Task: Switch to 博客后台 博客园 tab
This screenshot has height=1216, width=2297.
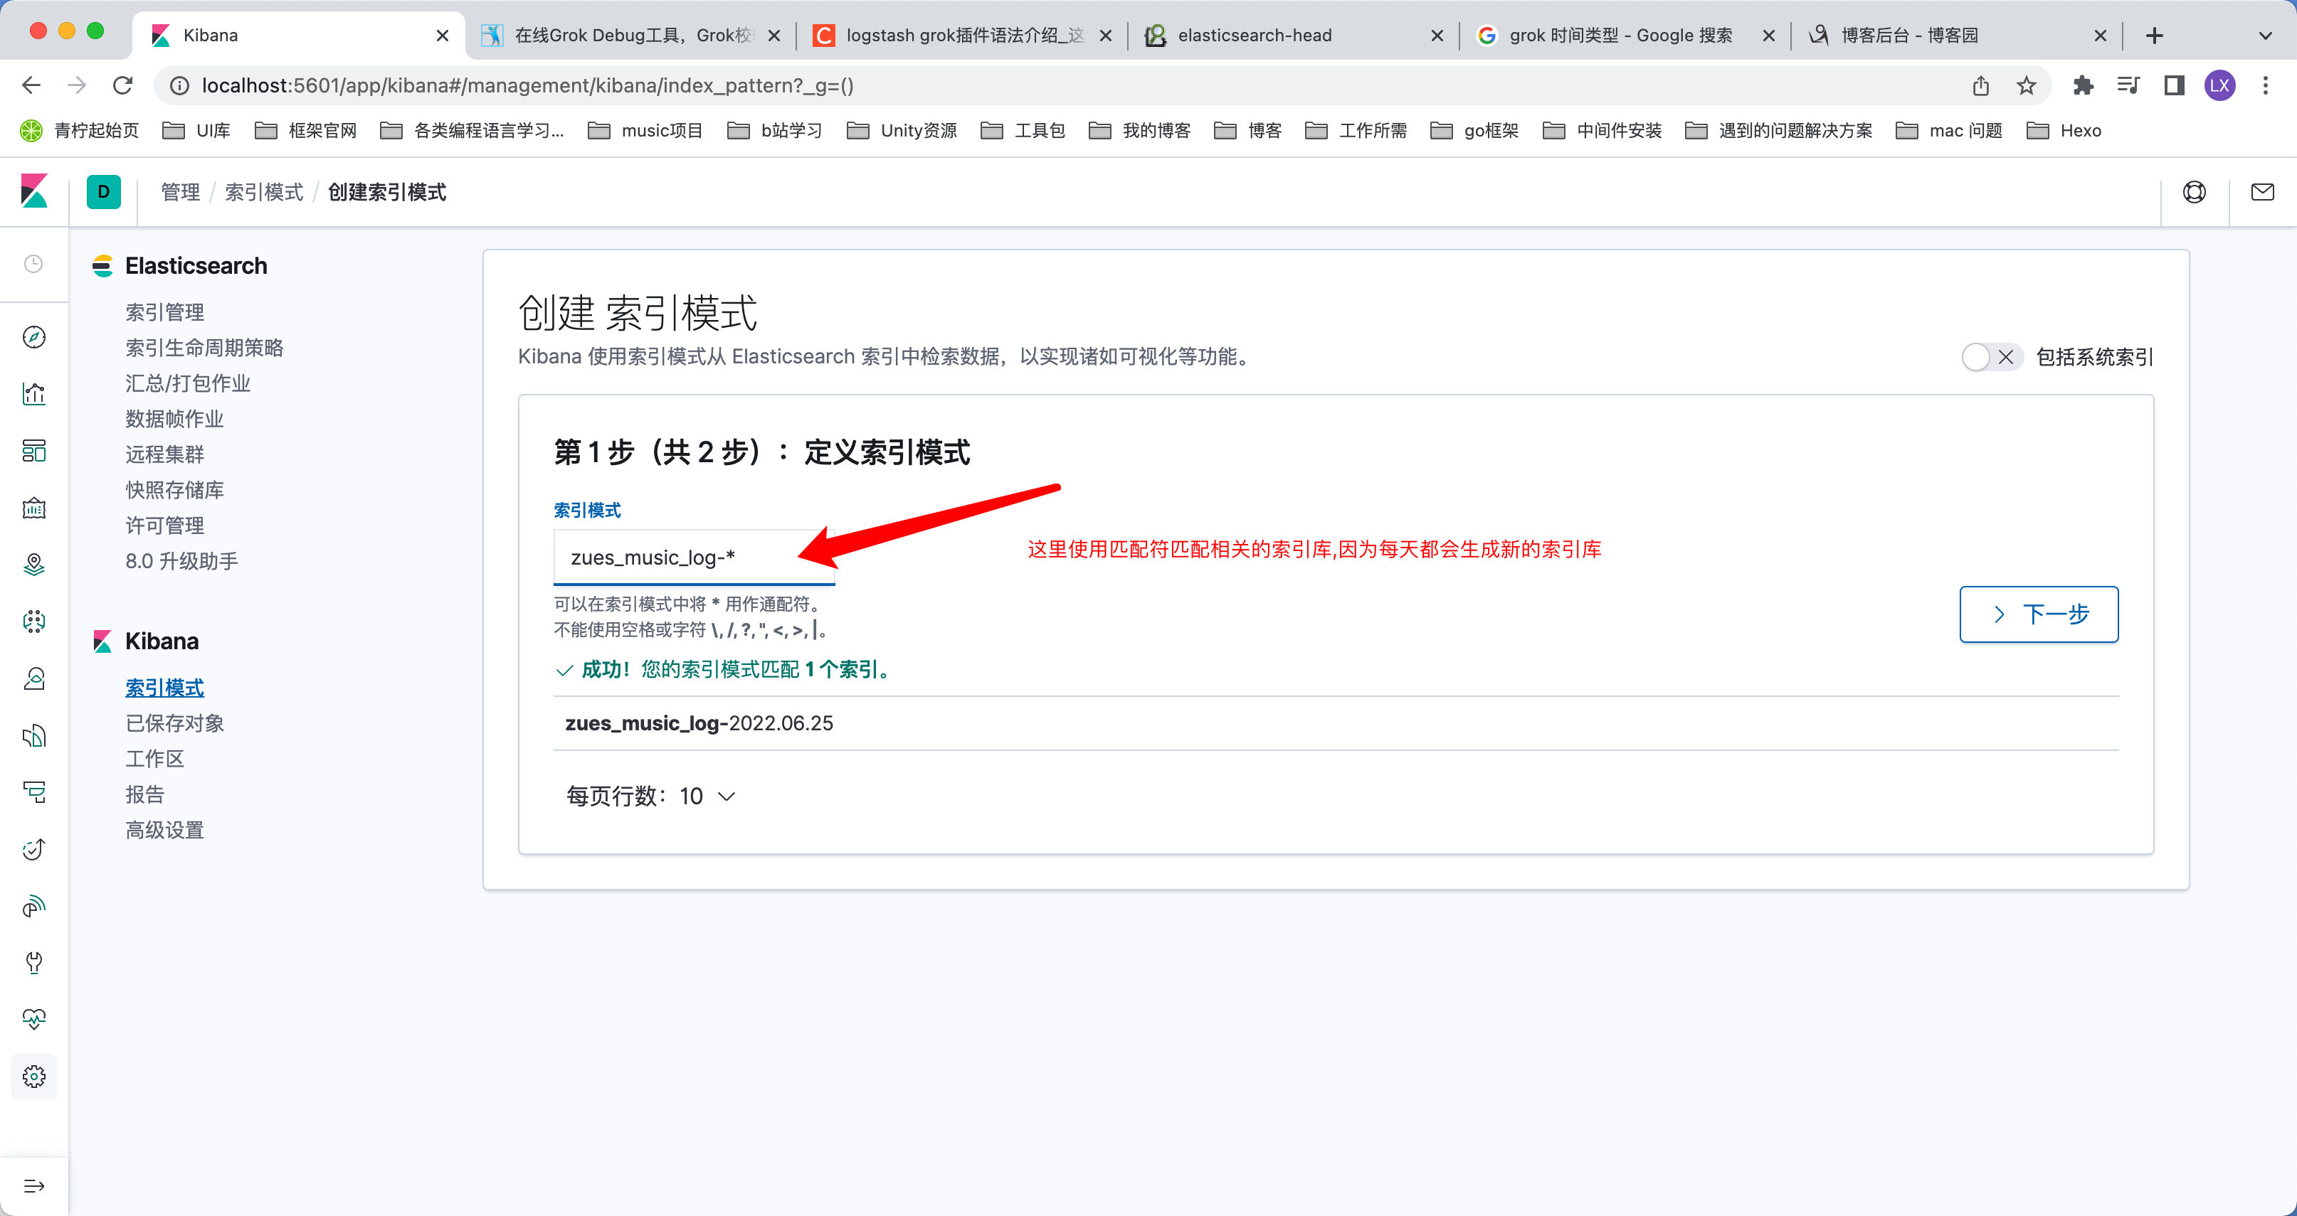Action: point(1958,36)
